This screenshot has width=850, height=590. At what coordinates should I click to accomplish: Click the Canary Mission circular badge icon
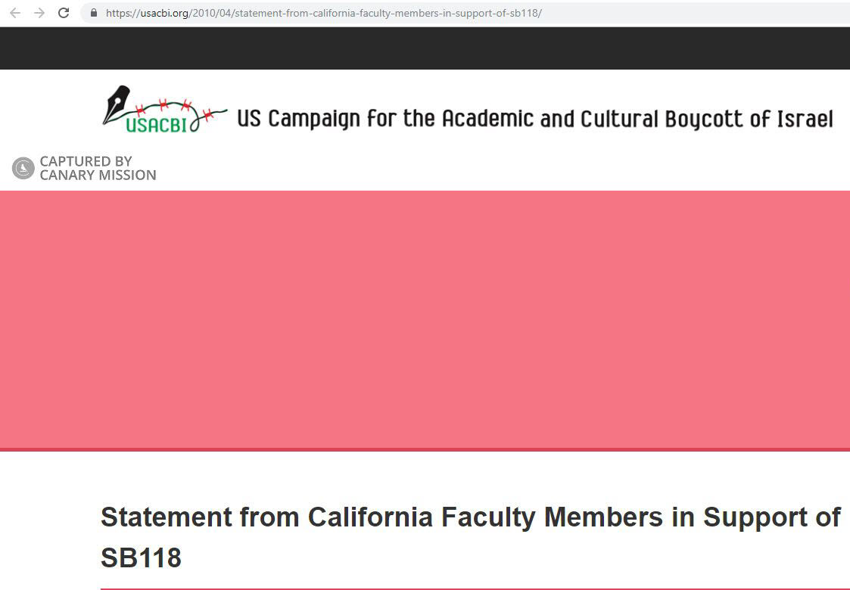click(23, 168)
